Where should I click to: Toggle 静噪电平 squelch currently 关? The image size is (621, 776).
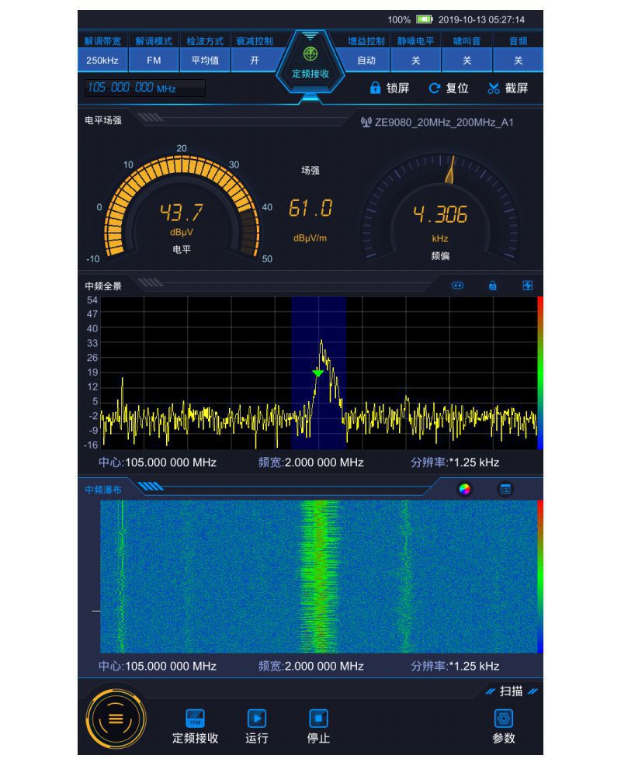click(416, 61)
